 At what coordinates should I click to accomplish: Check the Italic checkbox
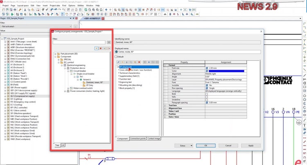207,97
